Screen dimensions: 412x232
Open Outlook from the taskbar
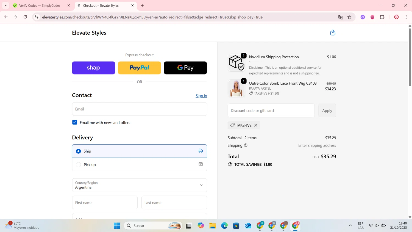coord(248,226)
